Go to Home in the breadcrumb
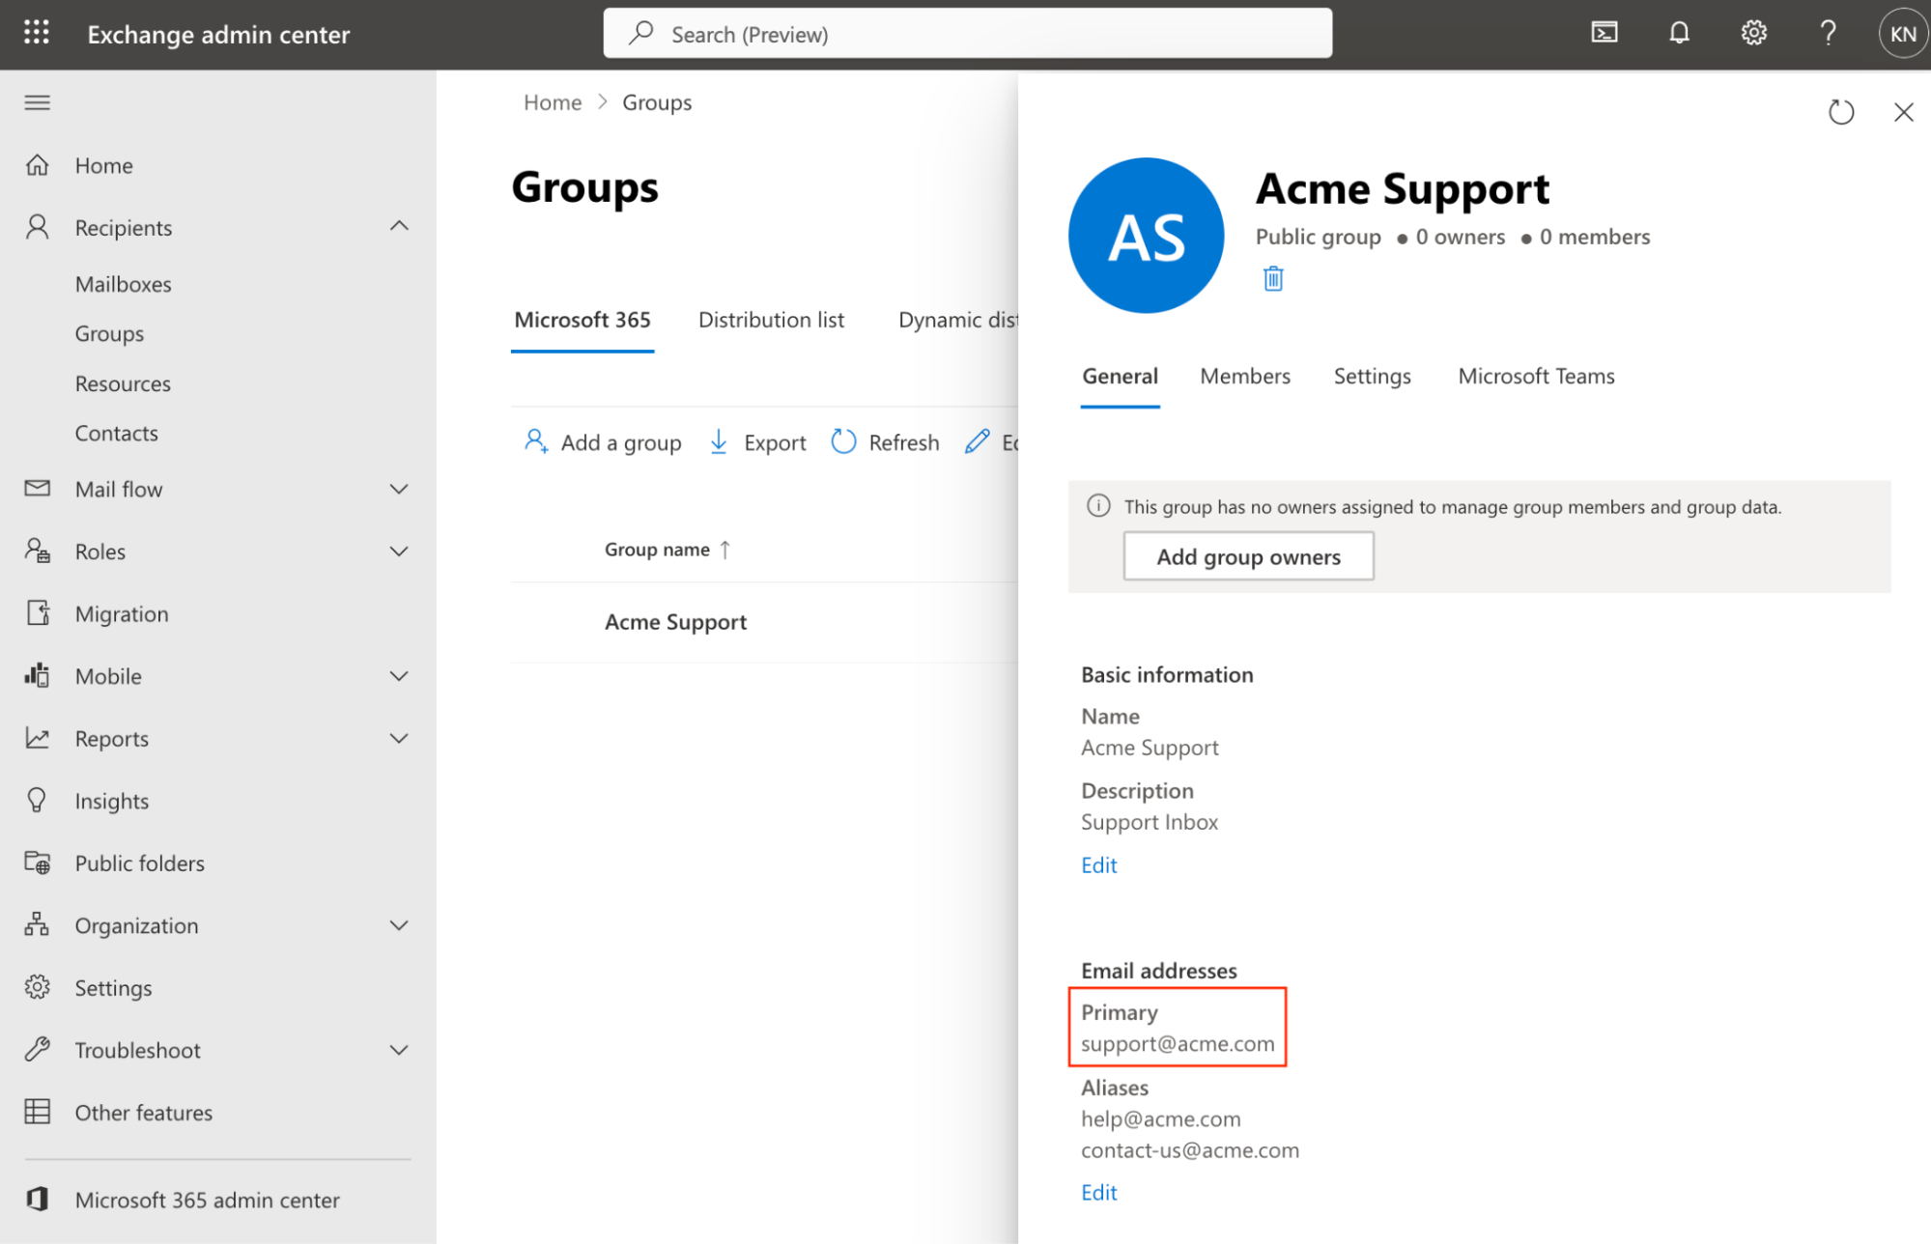 (553, 102)
